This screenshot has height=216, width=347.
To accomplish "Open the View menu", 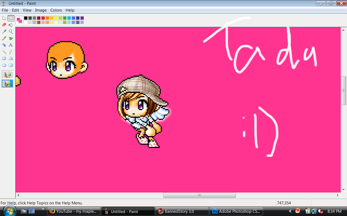I will 27,10.
